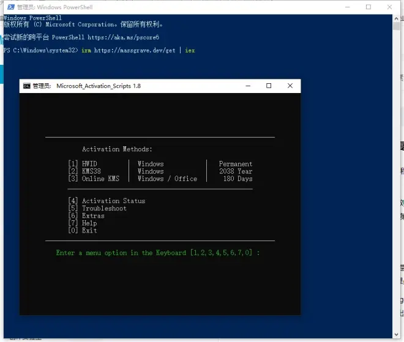The height and width of the screenshot is (342, 404).
Task: Click the aka.ms/pscore6 URL text
Action: (x=124, y=37)
